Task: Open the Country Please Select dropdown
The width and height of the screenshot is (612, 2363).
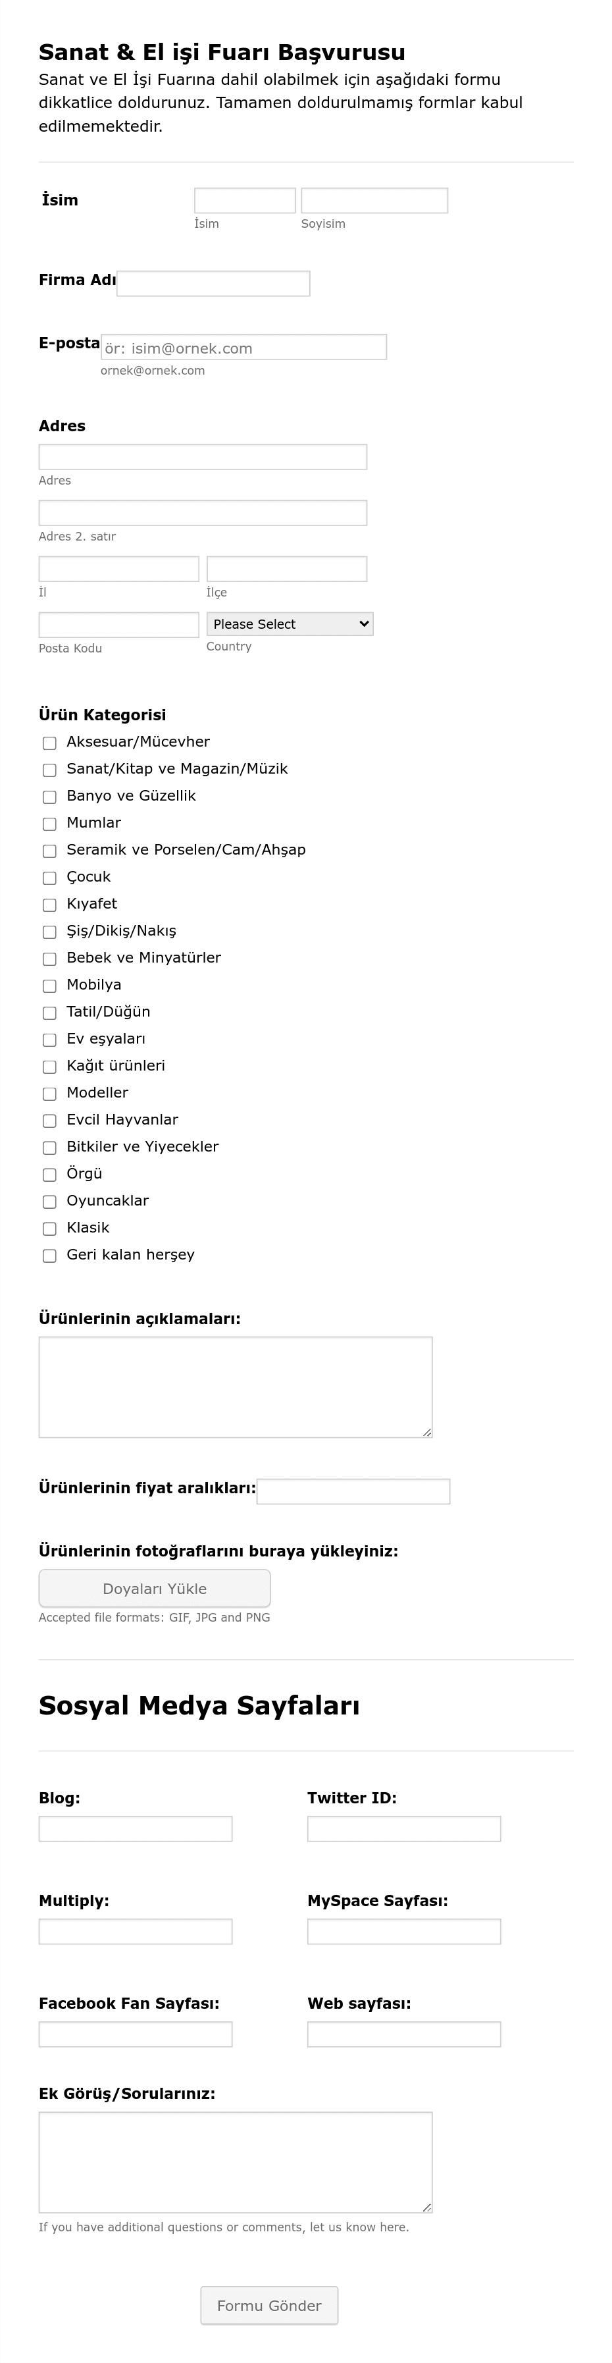Action: [x=290, y=624]
